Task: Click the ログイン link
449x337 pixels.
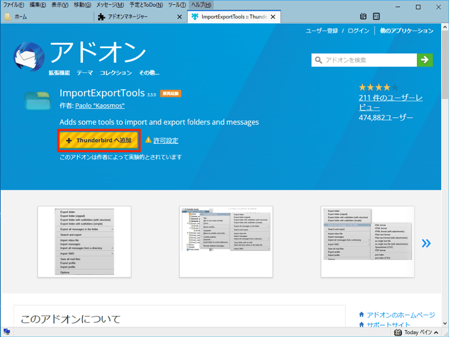Action: coord(359,31)
